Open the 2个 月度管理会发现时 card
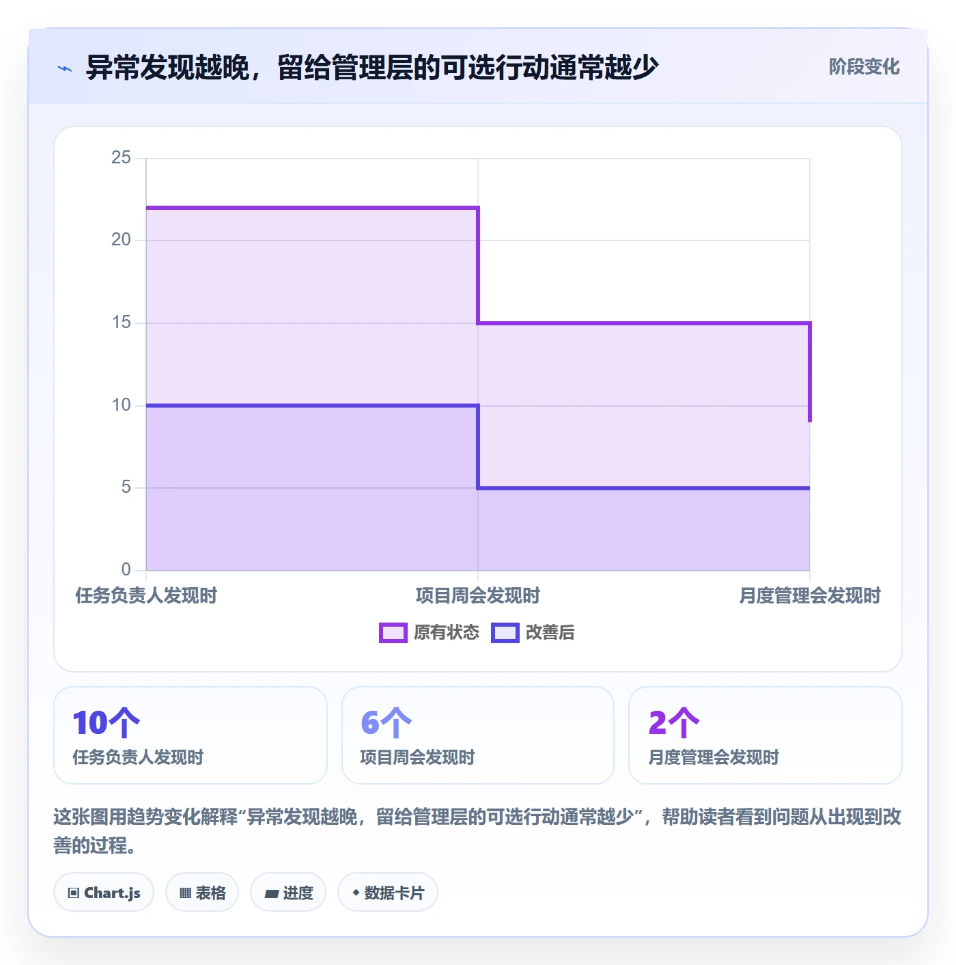 tap(765, 735)
